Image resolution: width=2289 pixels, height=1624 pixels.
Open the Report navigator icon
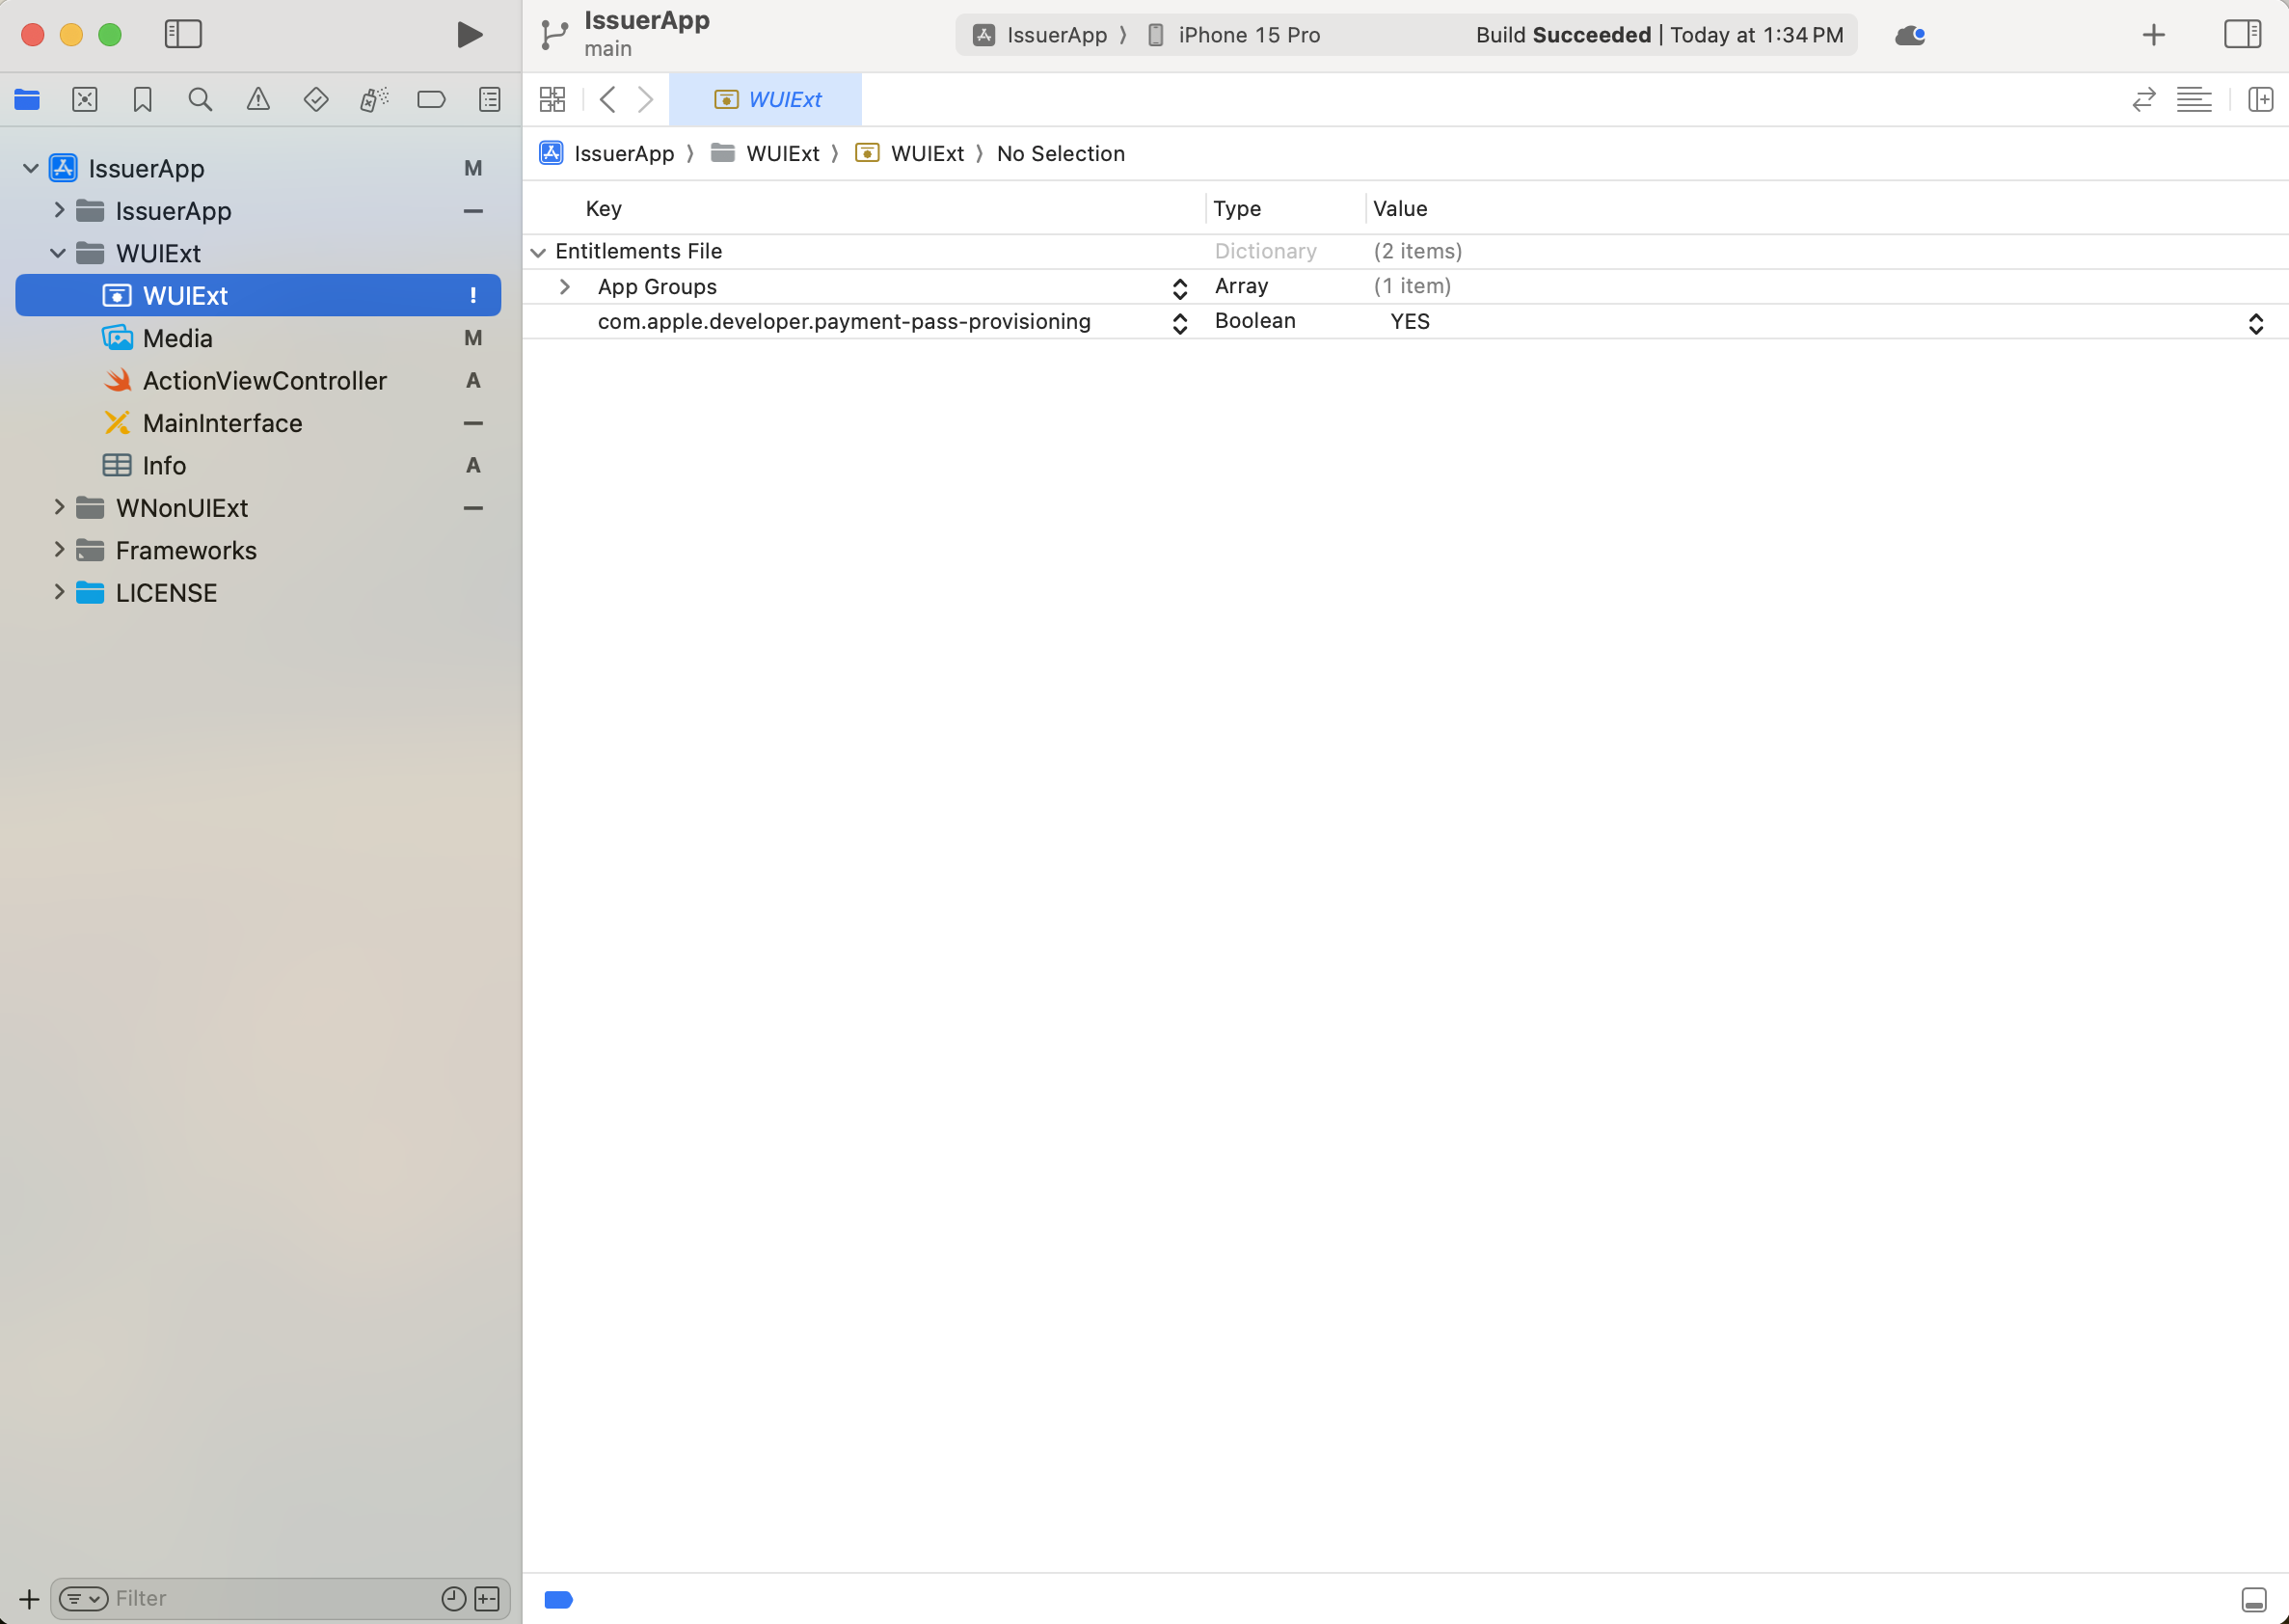[x=490, y=99]
